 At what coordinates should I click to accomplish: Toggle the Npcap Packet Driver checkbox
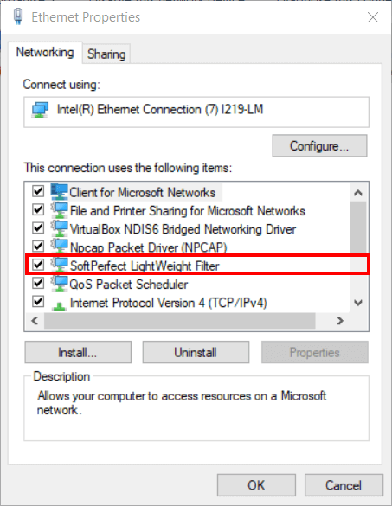(38, 247)
